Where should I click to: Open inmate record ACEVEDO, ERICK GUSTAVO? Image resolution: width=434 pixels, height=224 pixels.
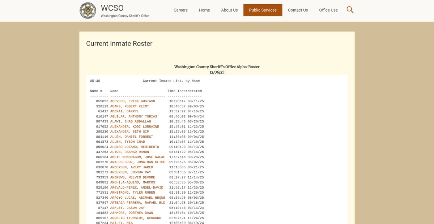point(132,101)
